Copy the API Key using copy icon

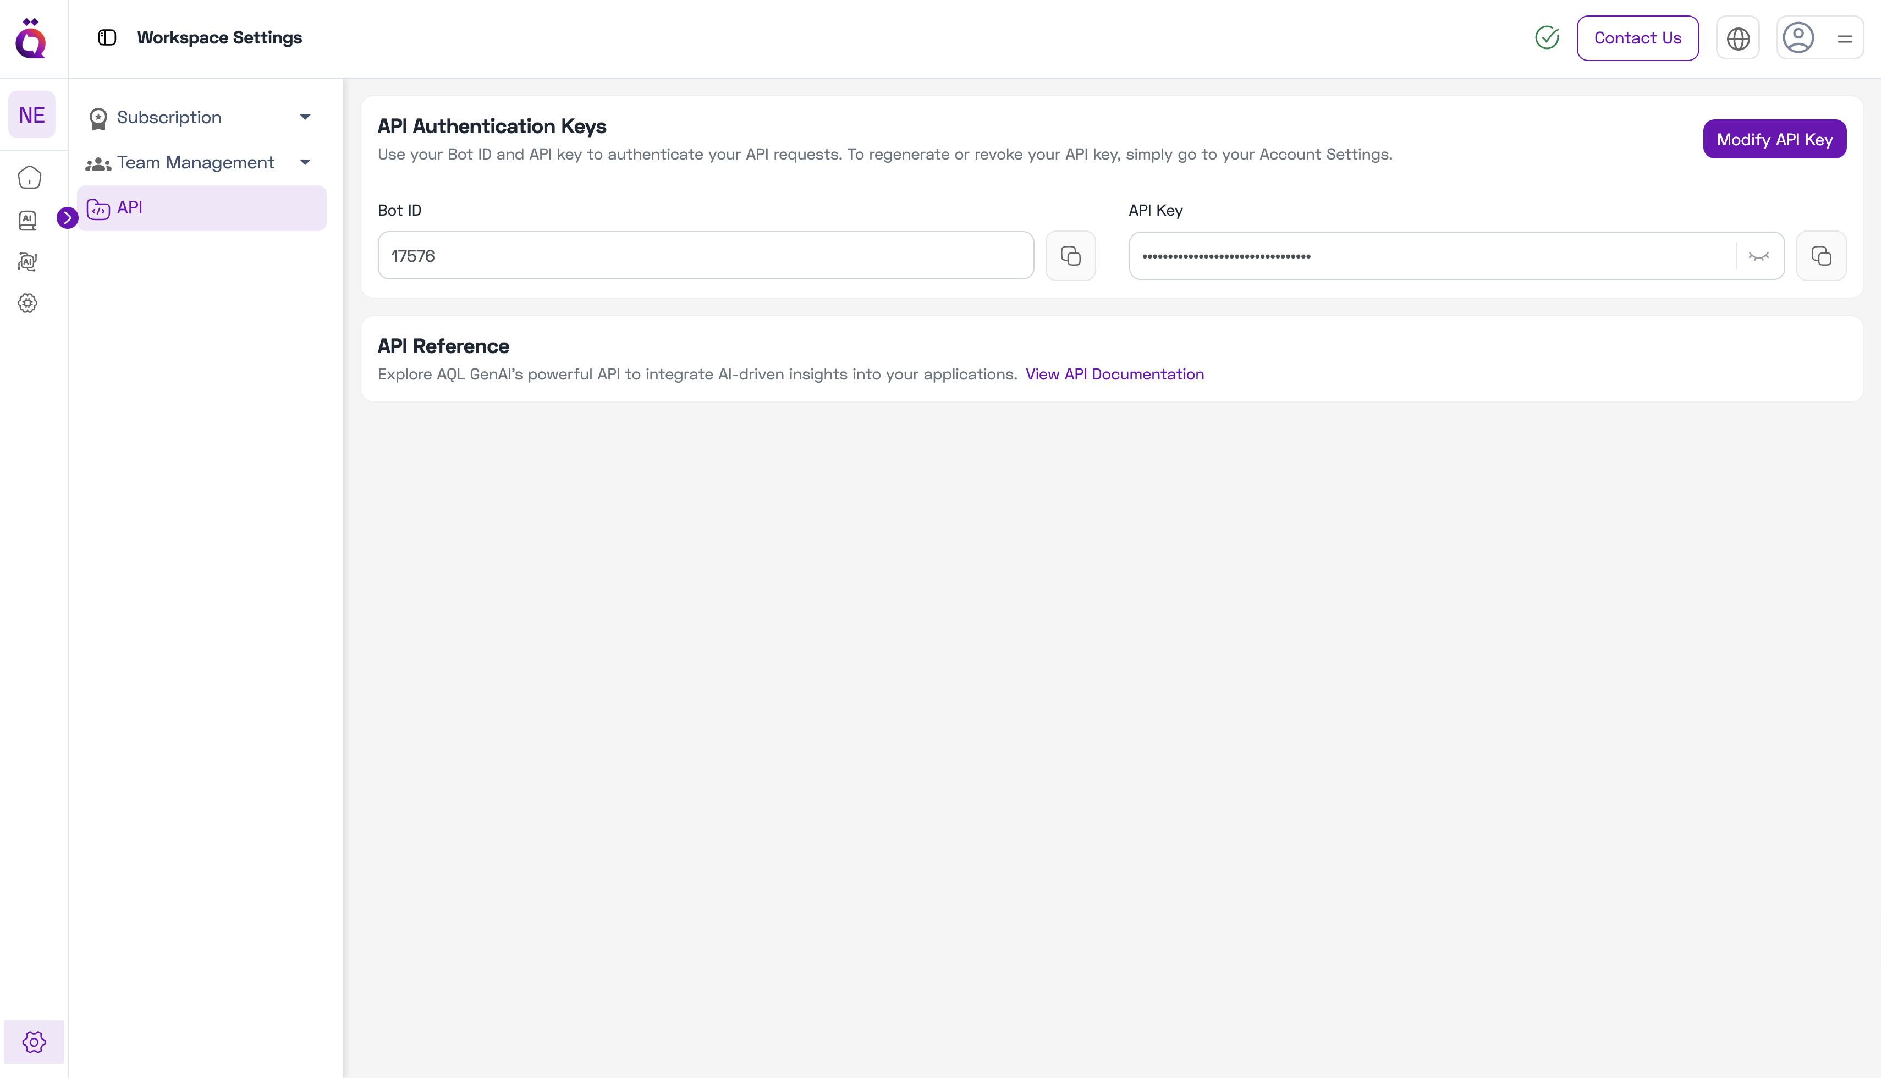click(1822, 255)
